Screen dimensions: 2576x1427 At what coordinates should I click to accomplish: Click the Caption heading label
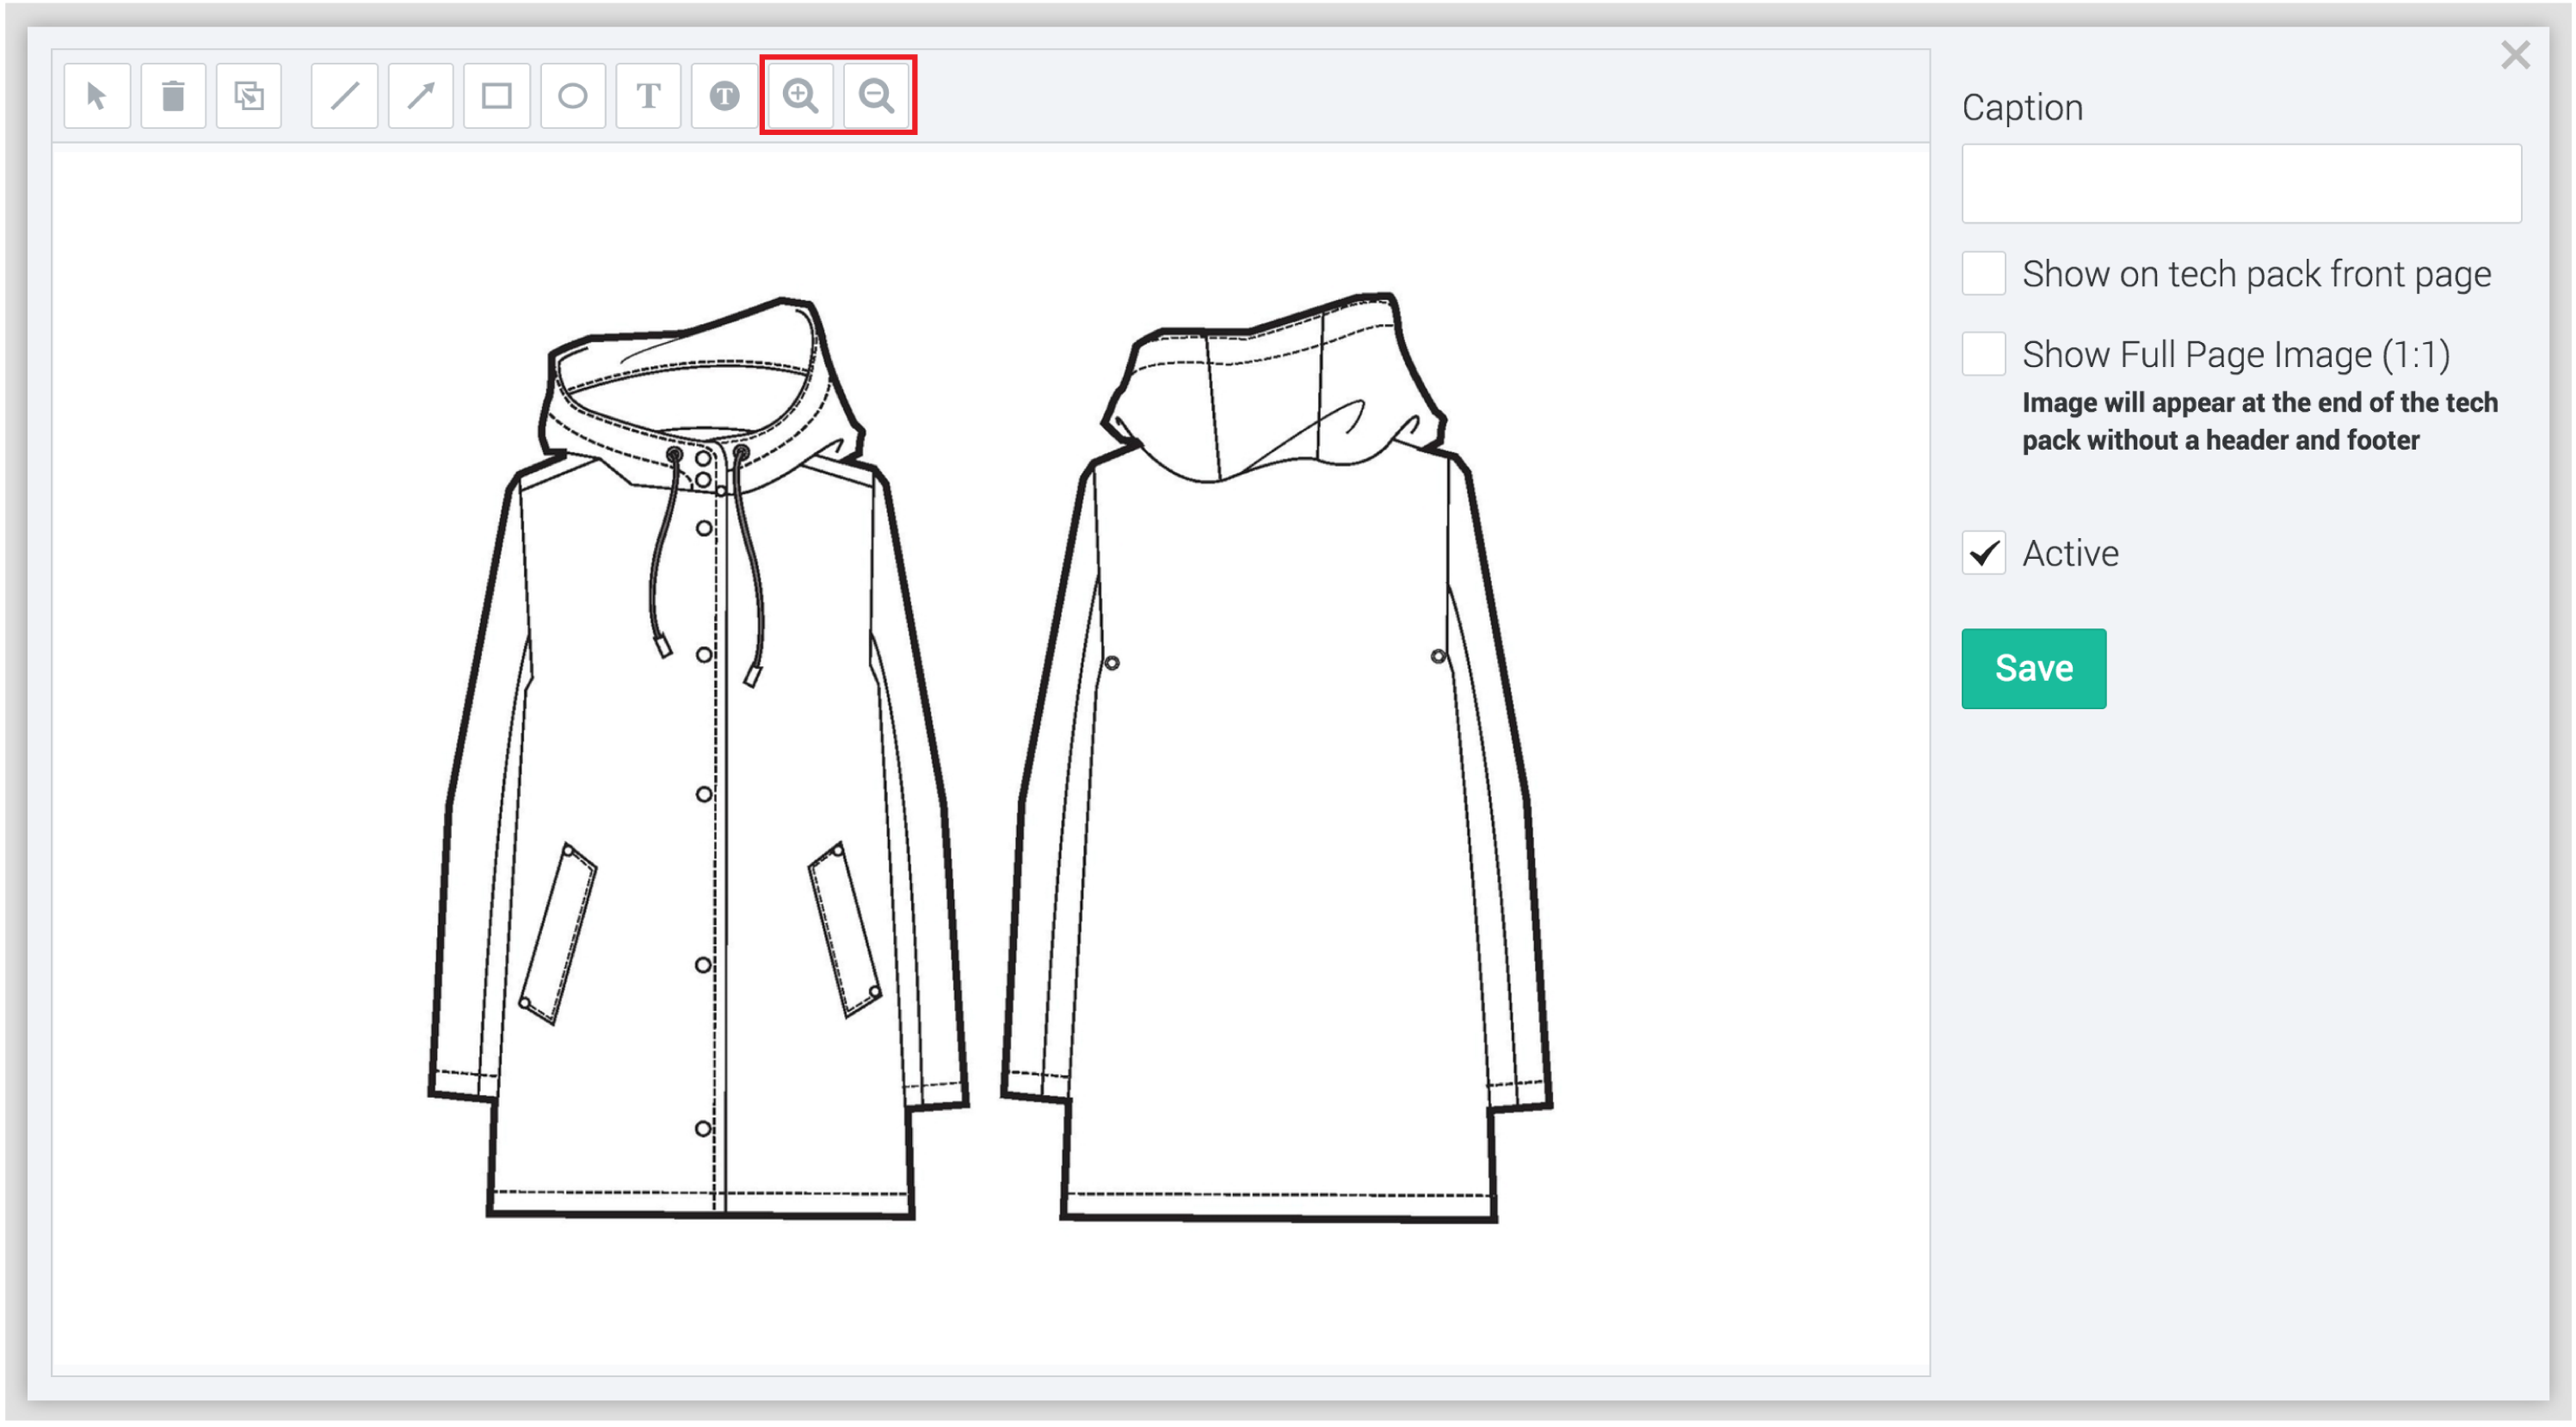click(x=2022, y=108)
